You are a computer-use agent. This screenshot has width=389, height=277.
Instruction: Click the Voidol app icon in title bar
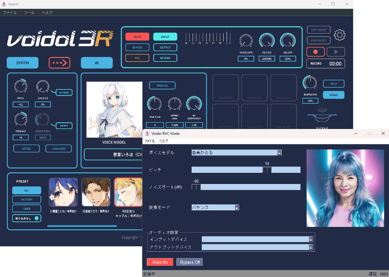click(x=4, y=4)
